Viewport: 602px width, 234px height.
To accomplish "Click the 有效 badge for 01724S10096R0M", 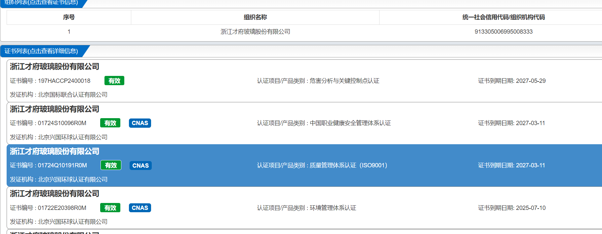I will pos(110,123).
